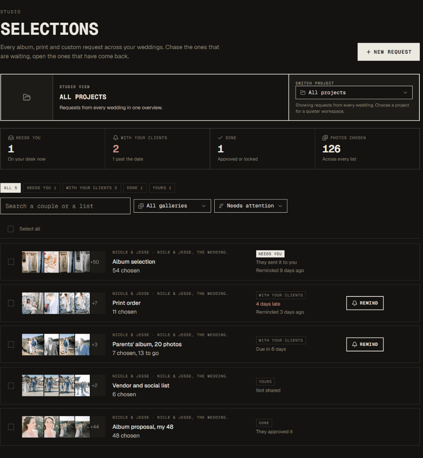Click the folder icon in studio view card
This screenshot has width=423, height=458.
(x=27, y=97)
